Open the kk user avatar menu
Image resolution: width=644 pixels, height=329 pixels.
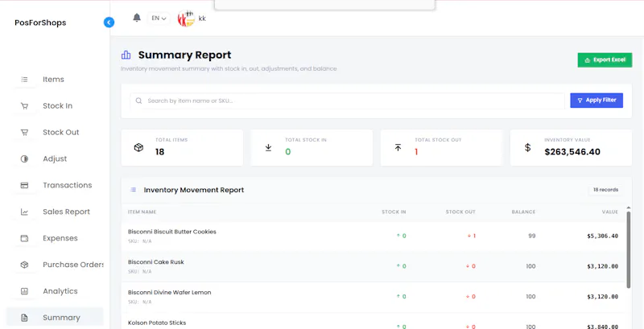coord(186,19)
